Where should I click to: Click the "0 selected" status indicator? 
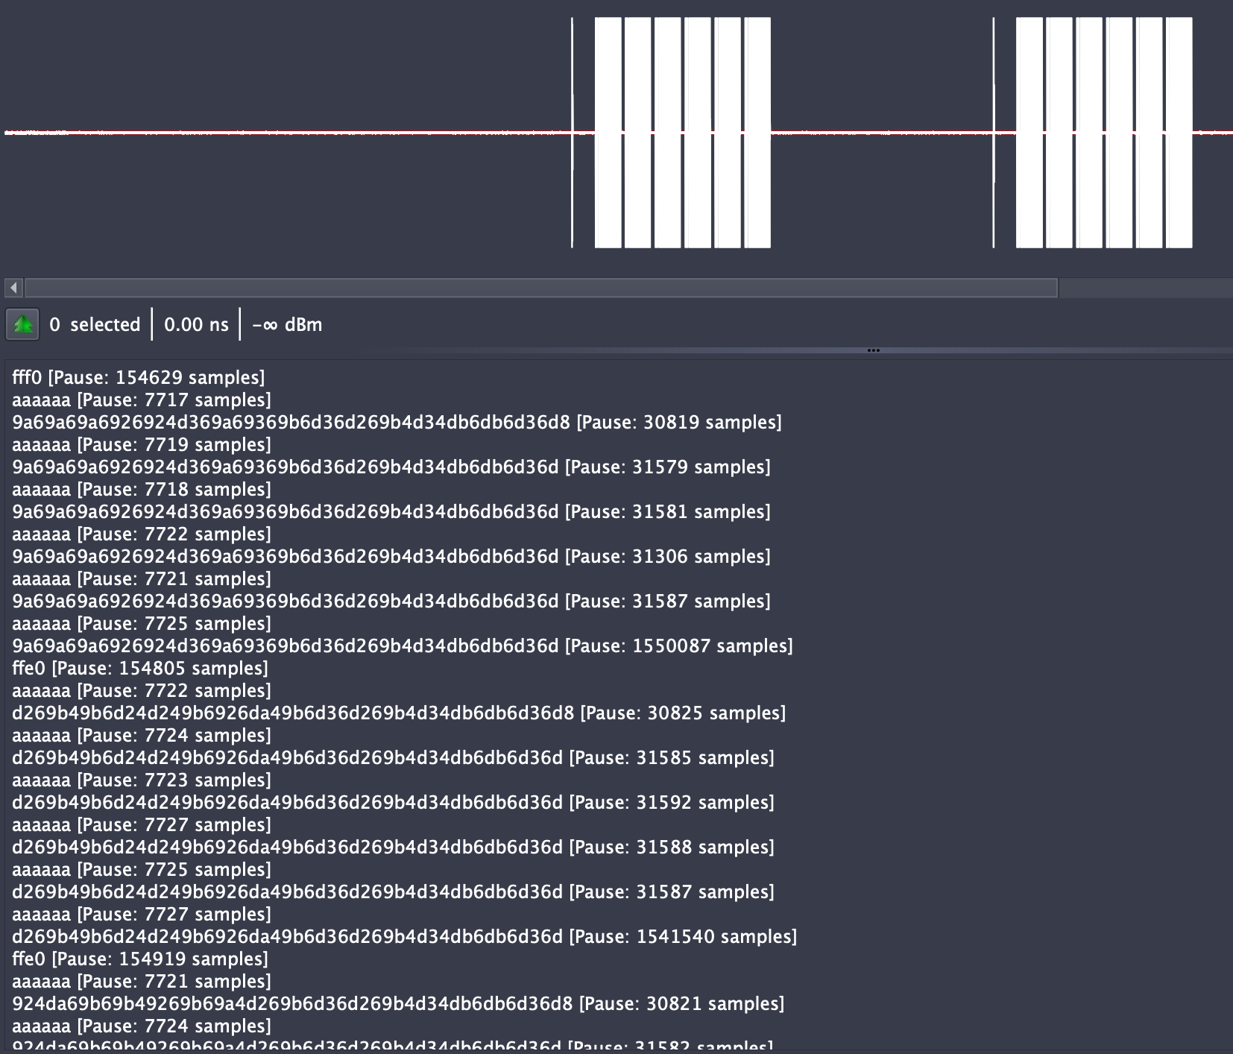95,324
